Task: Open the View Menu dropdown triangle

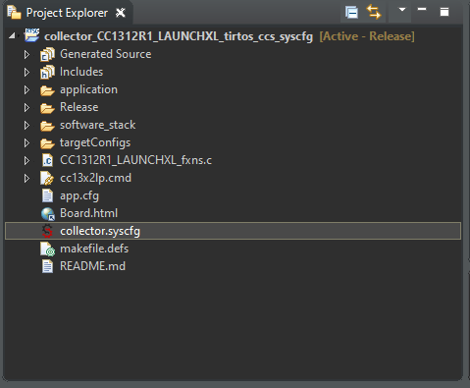Action: tap(402, 10)
